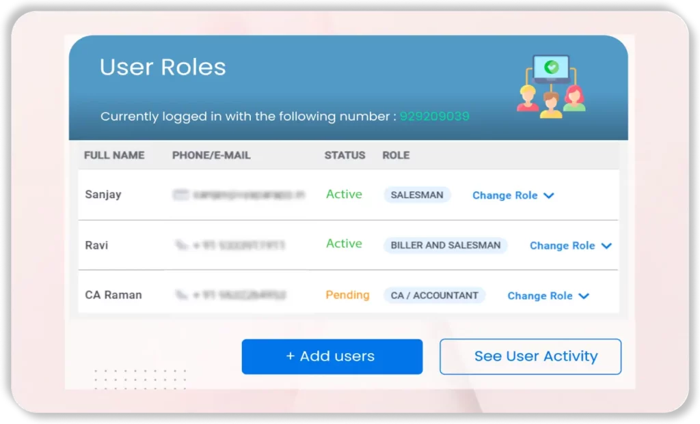Select the SALESMAN role badge

pos(417,195)
